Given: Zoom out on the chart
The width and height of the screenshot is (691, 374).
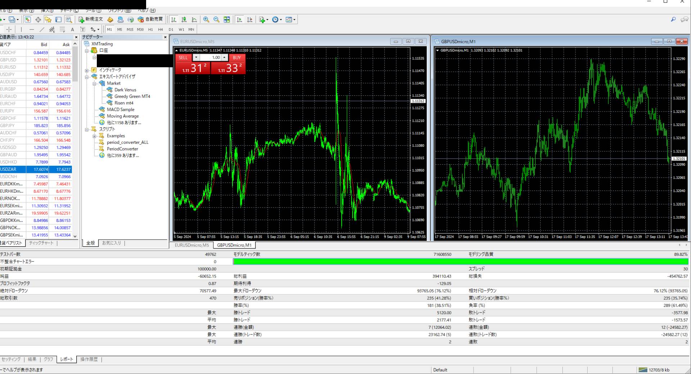Looking at the screenshot, I should pos(216,19).
